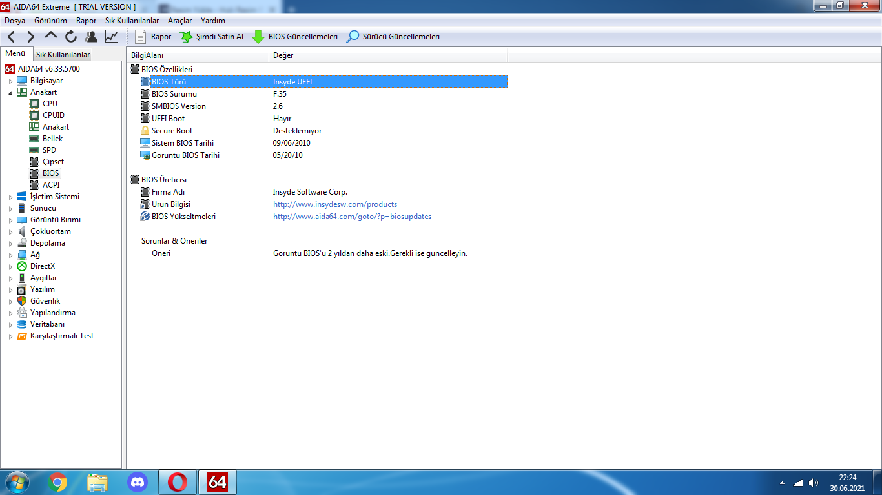Viewport: 882px width, 495px height.
Task: Click the Değer column header
Action: pyautogui.click(x=388, y=55)
